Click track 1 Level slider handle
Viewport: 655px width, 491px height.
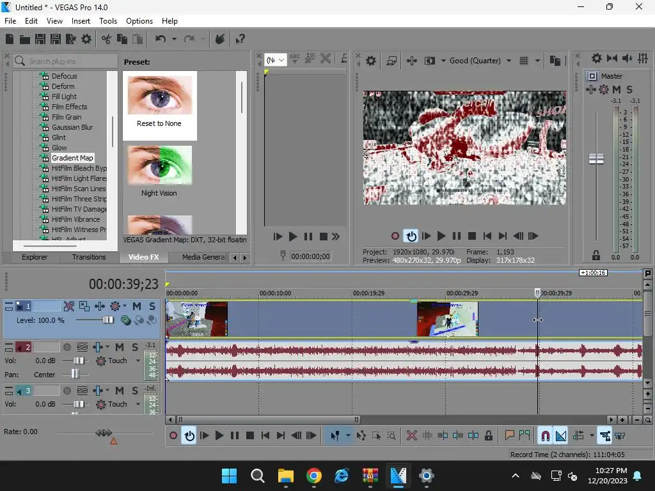[107, 320]
